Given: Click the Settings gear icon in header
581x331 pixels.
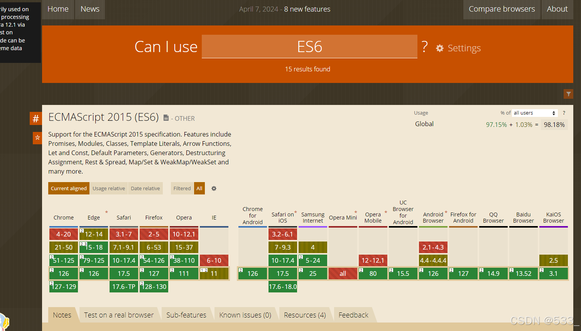Looking at the screenshot, I should tap(440, 48).
